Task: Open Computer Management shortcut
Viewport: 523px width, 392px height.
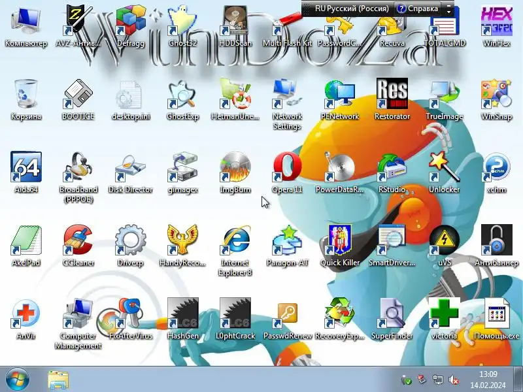Action: 78,323
